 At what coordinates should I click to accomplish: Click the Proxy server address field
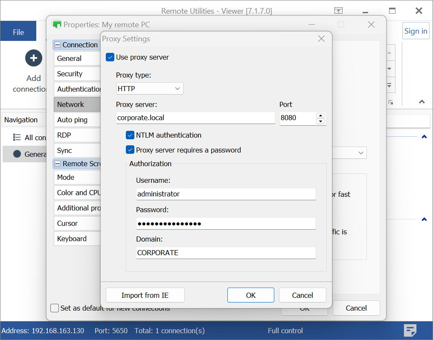pyautogui.click(x=195, y=118)
